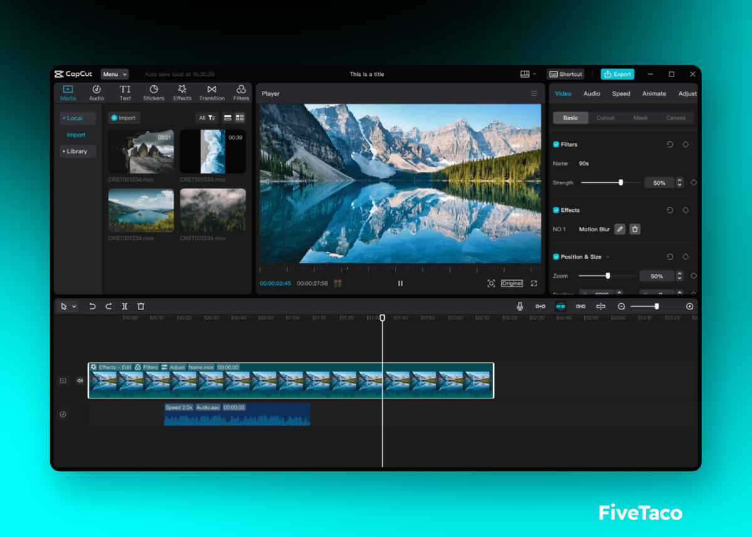Click the redo arrow in the timeline toolbar
The width and height of the screenshot is (752, 537).
click(108, 306)
